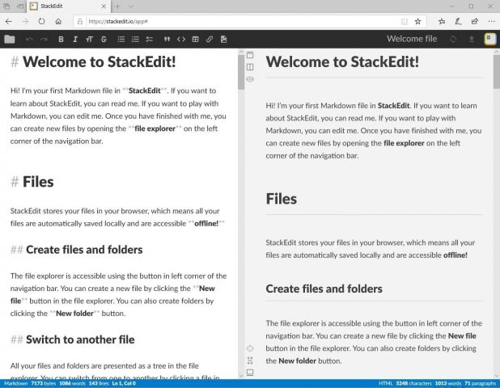Click the undo arrow in the toolbar
Screen dimensions: 500x388
point(29,39)
